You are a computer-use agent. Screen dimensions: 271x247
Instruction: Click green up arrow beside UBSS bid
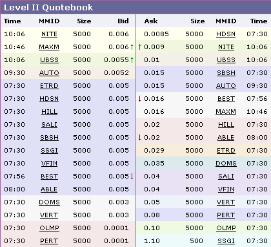[x=132, y=59]
